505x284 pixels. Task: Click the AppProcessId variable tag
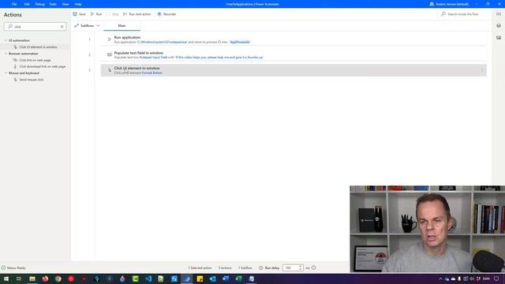tap(240, 42)
